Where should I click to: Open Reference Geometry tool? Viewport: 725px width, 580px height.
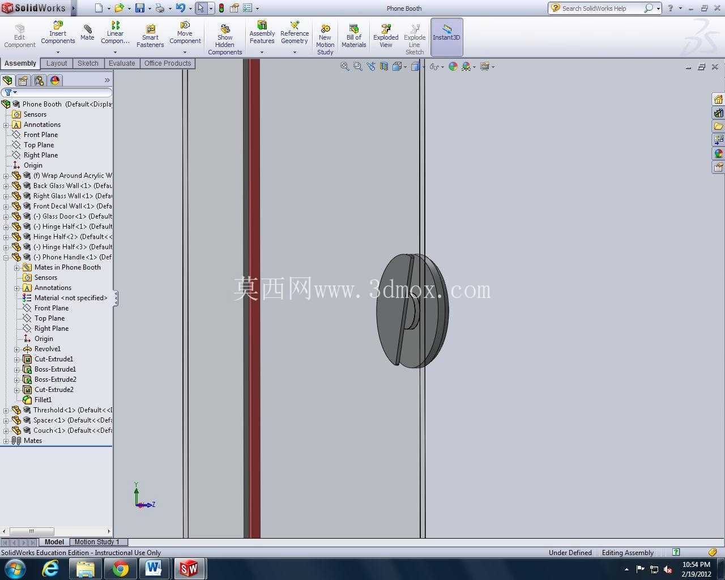coord(295,33)
